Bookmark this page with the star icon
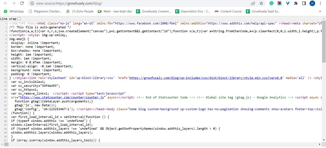The image size is (326, 148). click(x=261, y=3)
